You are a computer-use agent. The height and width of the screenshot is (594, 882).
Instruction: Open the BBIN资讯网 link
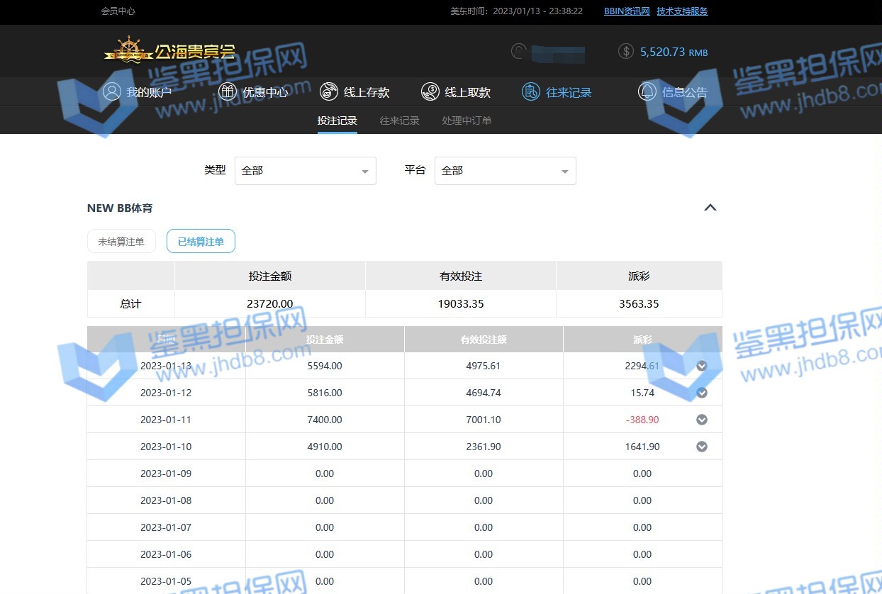(627, 11)
